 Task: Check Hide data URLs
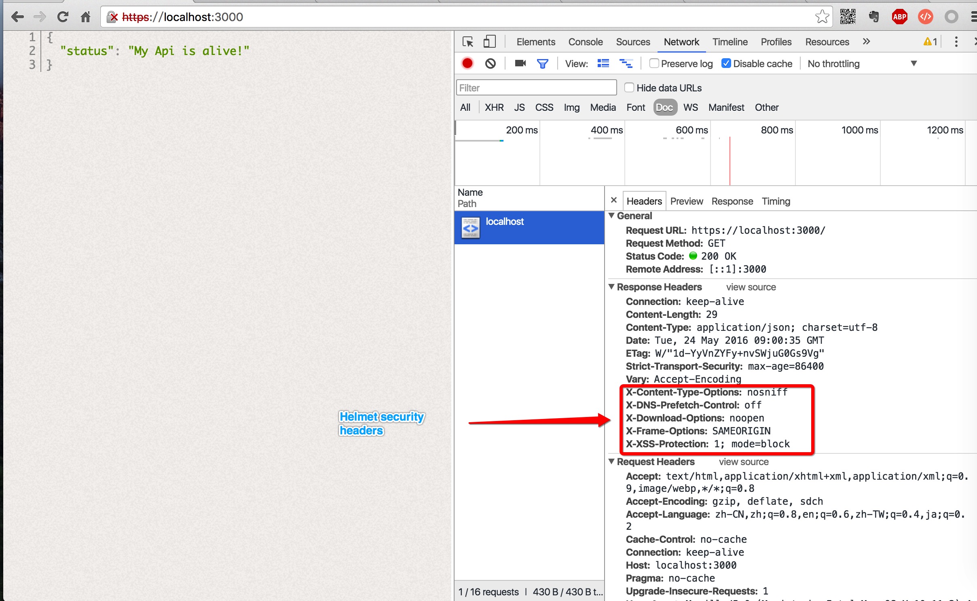630,87
